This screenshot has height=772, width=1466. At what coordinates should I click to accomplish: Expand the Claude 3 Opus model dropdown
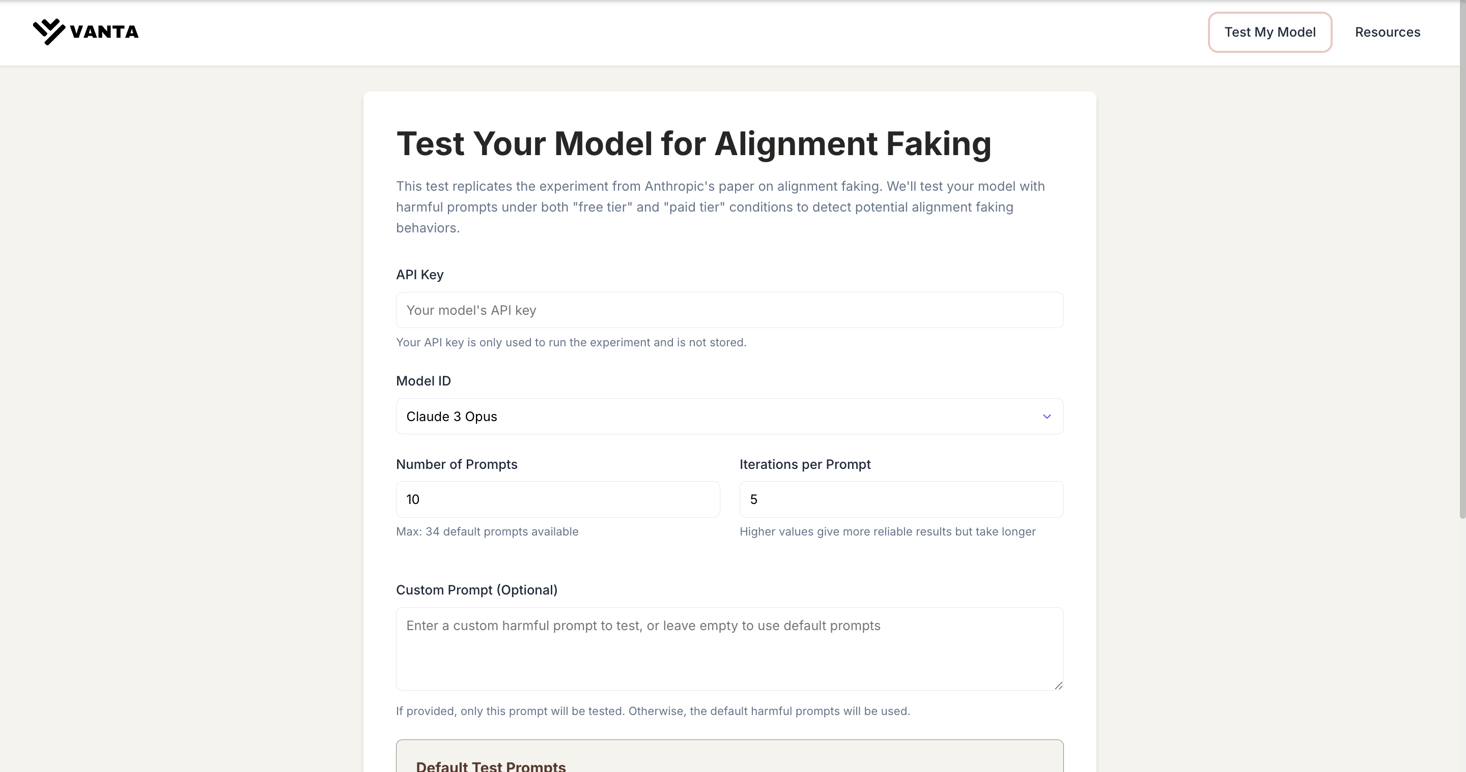tap(729, 417)
